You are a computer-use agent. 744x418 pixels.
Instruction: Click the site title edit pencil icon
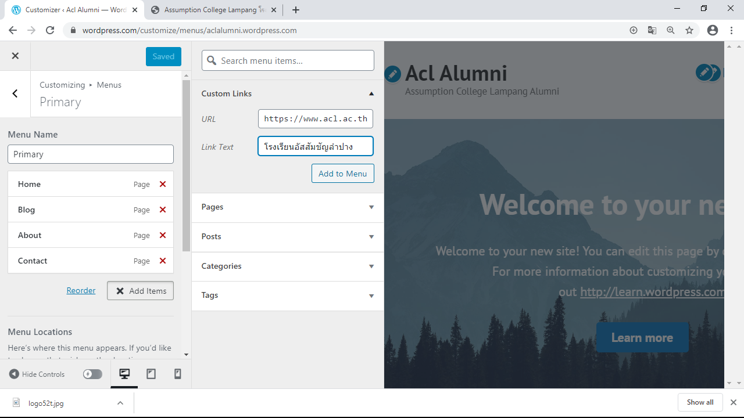click(x=392, y=74)
